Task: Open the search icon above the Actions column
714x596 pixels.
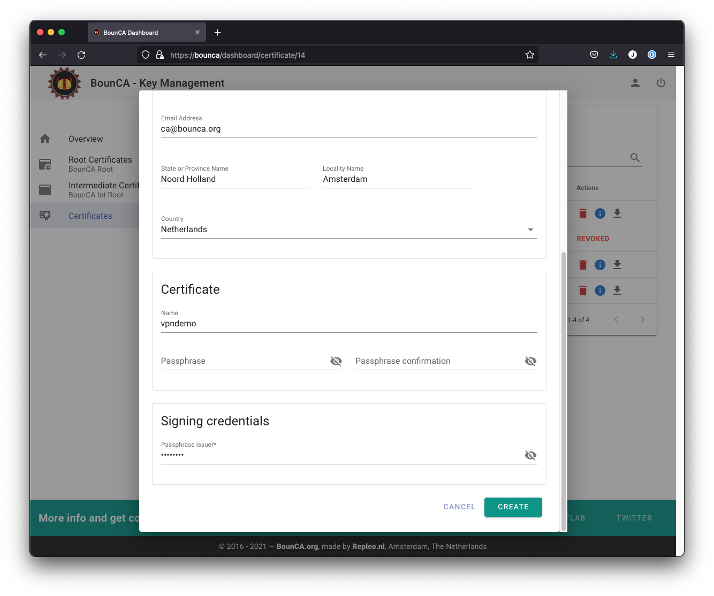Action: (x=635, y=157)
